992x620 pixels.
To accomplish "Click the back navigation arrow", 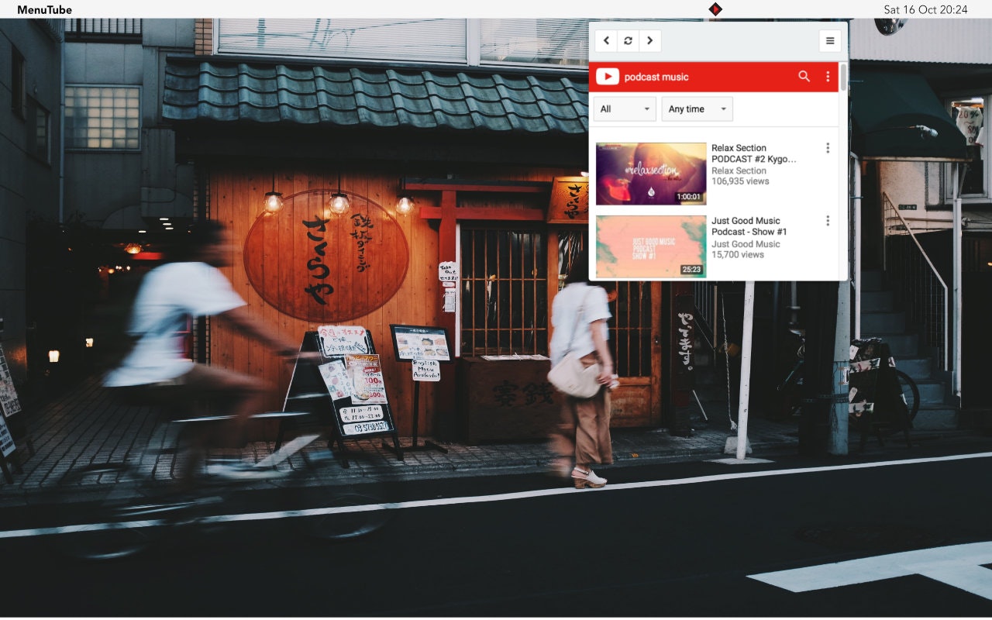I will click(607, 40).
